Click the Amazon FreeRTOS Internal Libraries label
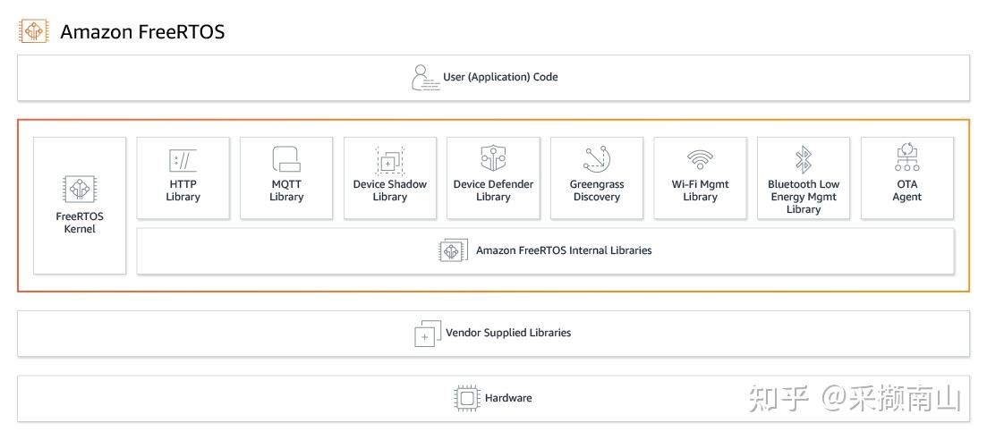The height and width of the screenshot is (440, 987). click(x=564, y=251)
